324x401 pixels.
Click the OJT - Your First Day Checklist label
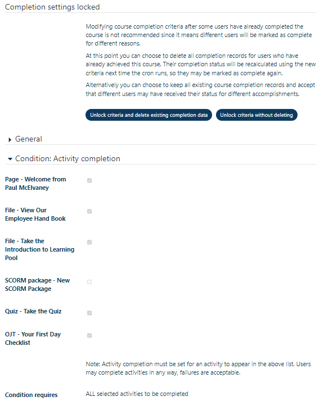tap(33, 338)
